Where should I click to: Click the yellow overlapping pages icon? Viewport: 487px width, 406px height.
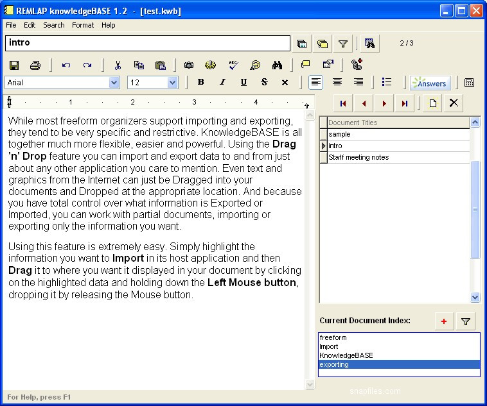pyautogui.click(x=323, y=44)
